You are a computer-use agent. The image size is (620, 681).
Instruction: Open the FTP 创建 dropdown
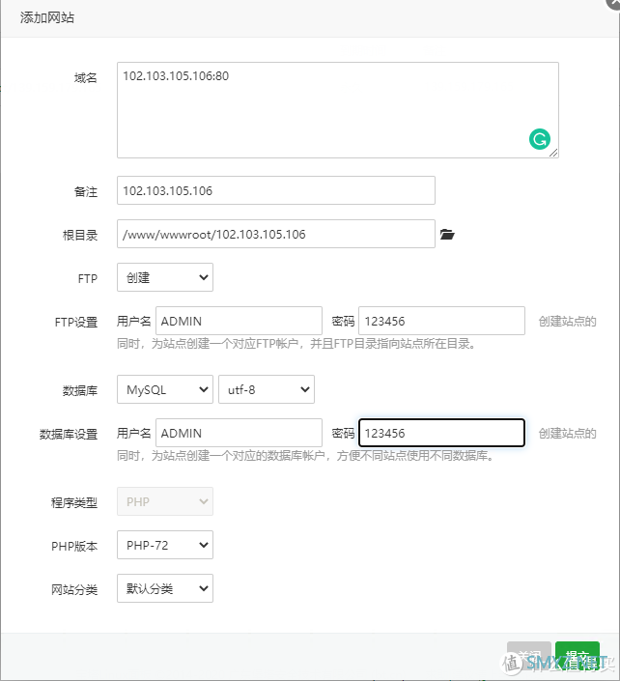tap(165, 277)
